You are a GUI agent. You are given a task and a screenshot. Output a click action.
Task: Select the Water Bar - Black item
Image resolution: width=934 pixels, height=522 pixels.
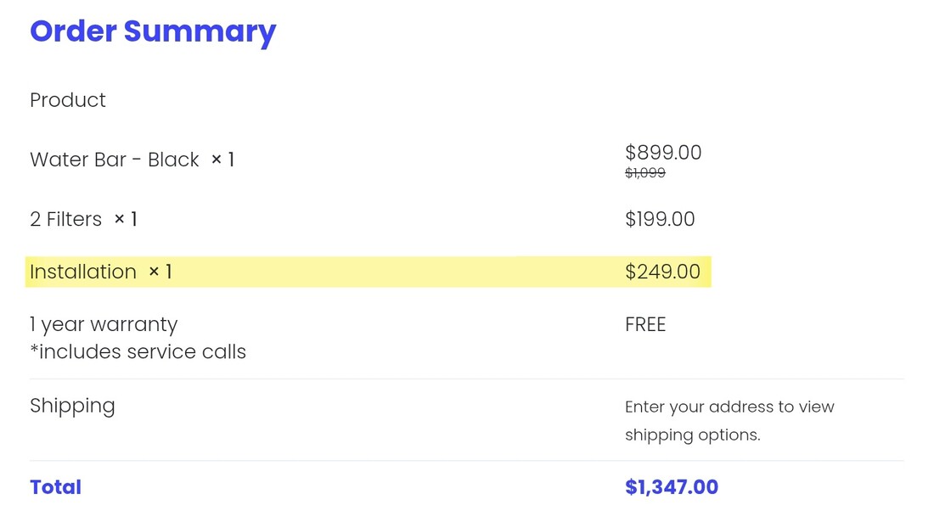pos(115,160)
